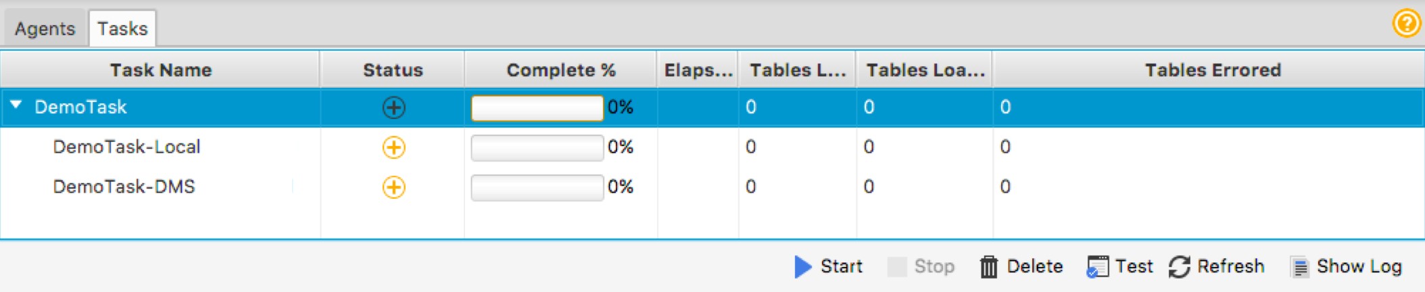The height and width of the screenshot is (292, 1425).
Task: Open the log with Show Log
Action: coord(1346,267)
